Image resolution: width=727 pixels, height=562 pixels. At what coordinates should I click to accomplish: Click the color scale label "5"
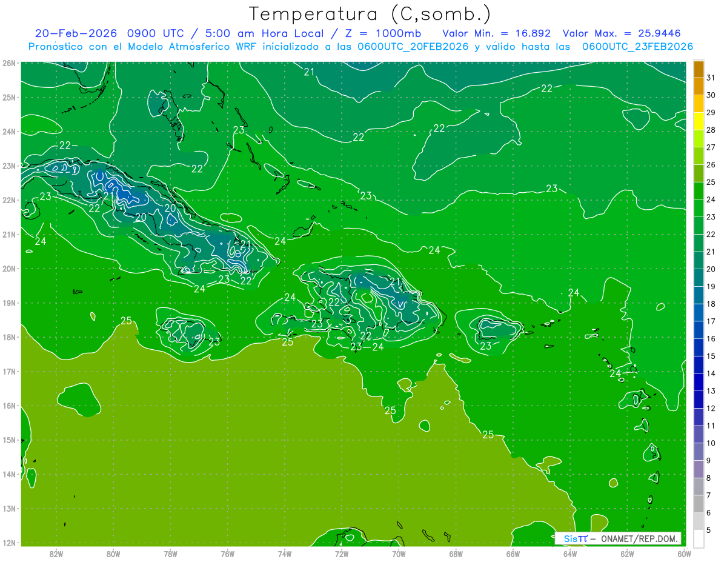708,530
